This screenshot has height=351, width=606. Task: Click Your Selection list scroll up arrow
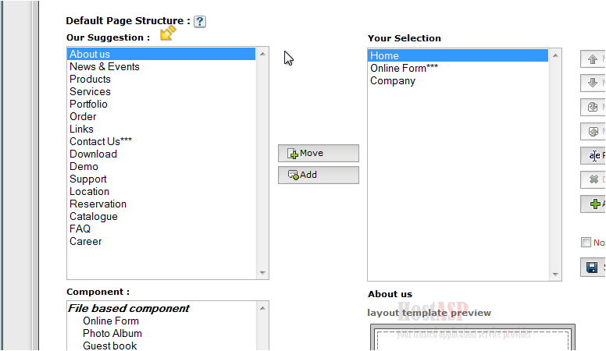tap(555, 55)
